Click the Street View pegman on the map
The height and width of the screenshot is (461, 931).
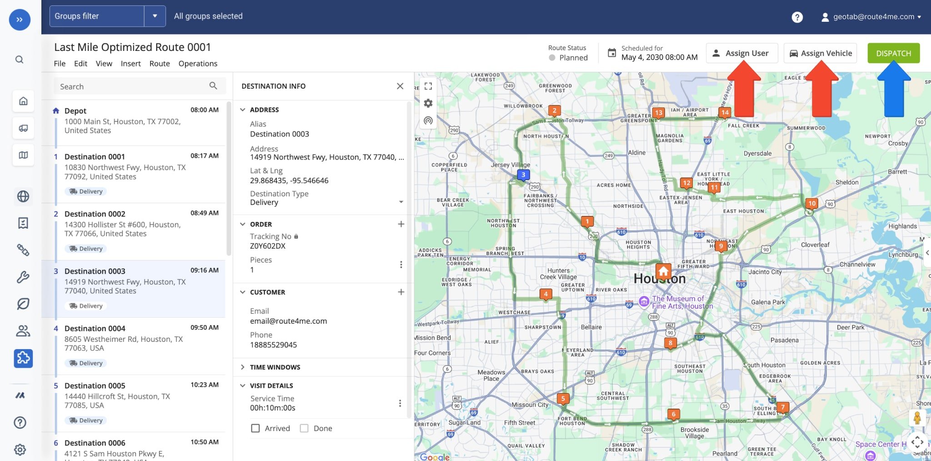pos(917,418)
